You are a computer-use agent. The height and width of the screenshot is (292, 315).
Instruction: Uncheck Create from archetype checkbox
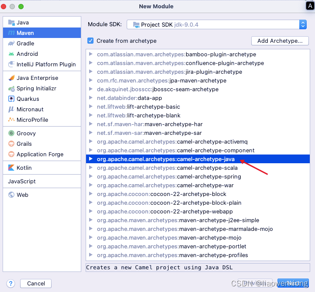click(x=90, y=41)
